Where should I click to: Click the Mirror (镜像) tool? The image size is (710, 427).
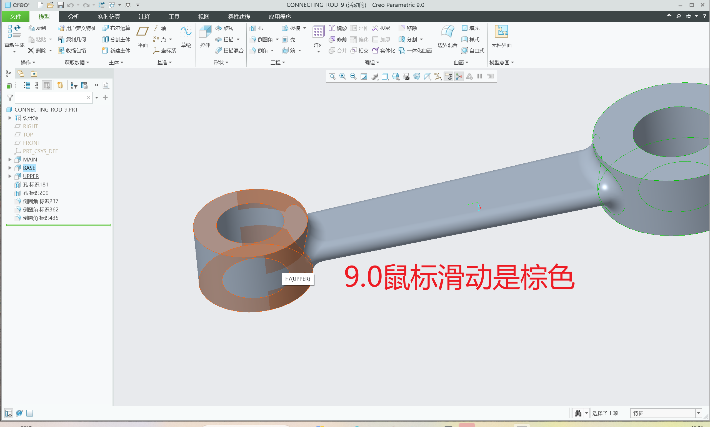click(338, 28)
